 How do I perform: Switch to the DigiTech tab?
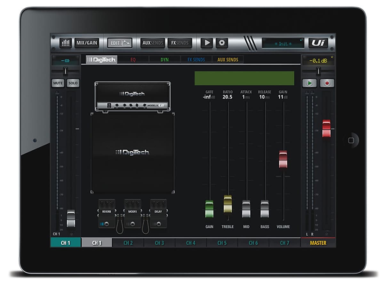(x=101, y=60)
